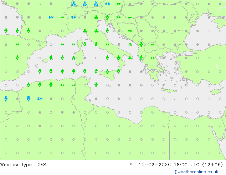Click the rain symbol over Sicily
This screenshot has width=226, height=175.
click(x=107, y=71)
